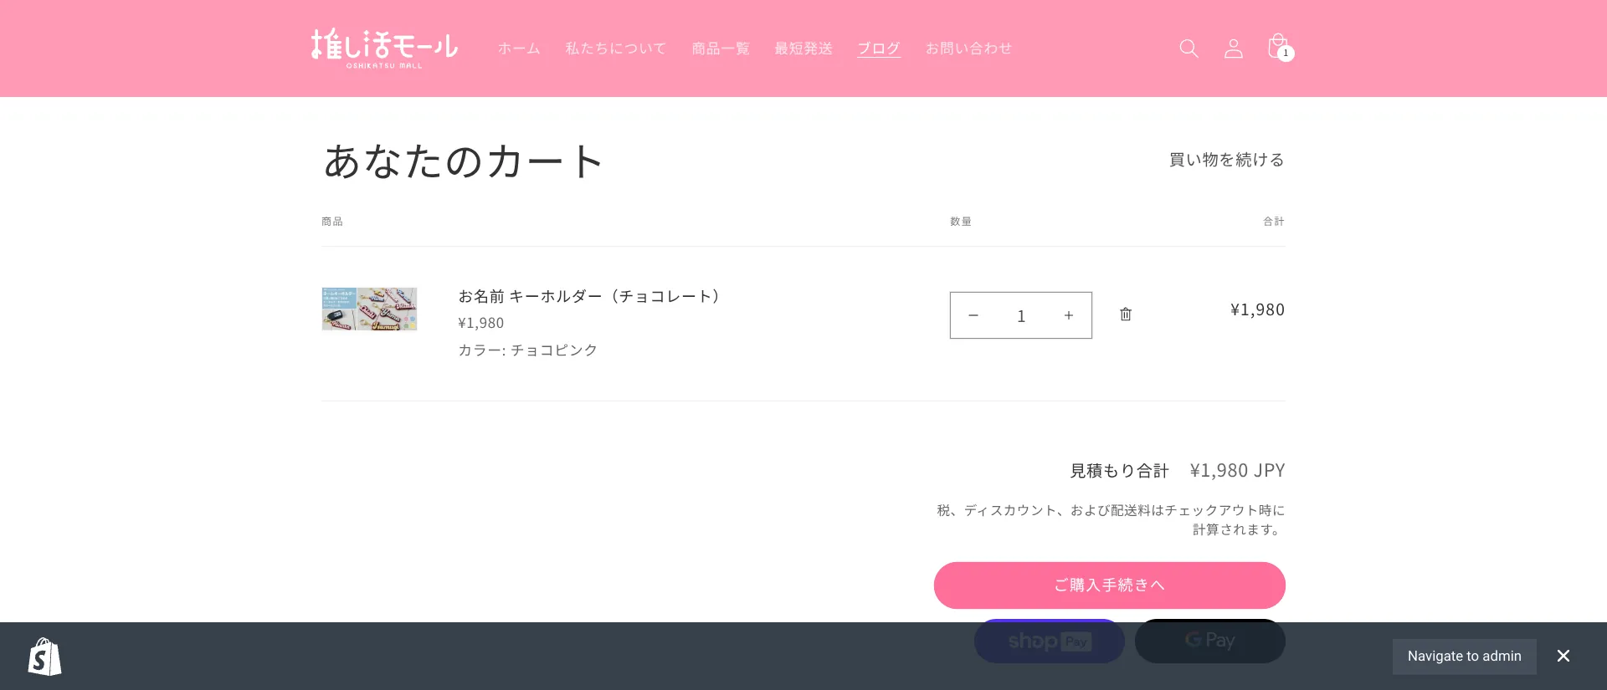Viewport: 1607px width, 690px height.
Task: Click the ¥1,980 JPY subtotal value
Action: [1237, 471]
